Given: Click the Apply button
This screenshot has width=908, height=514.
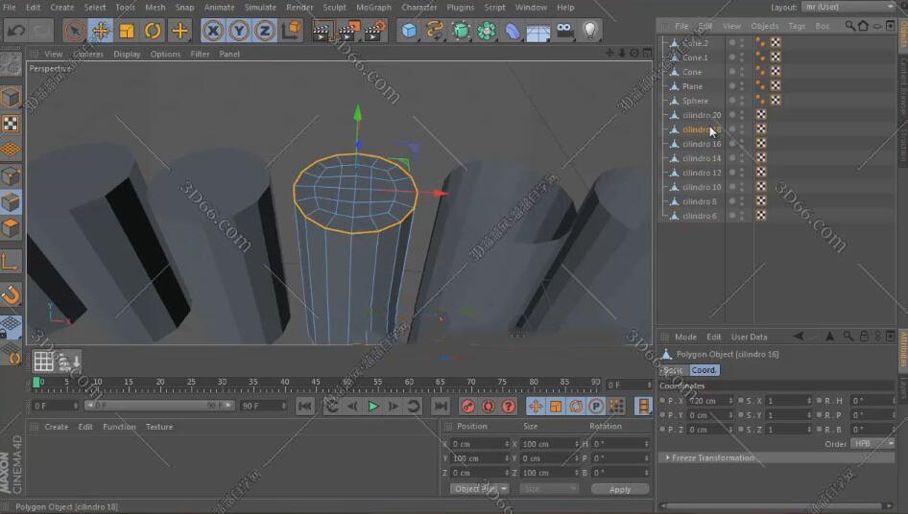Looking at the screenshot, I should click(620, 489).
